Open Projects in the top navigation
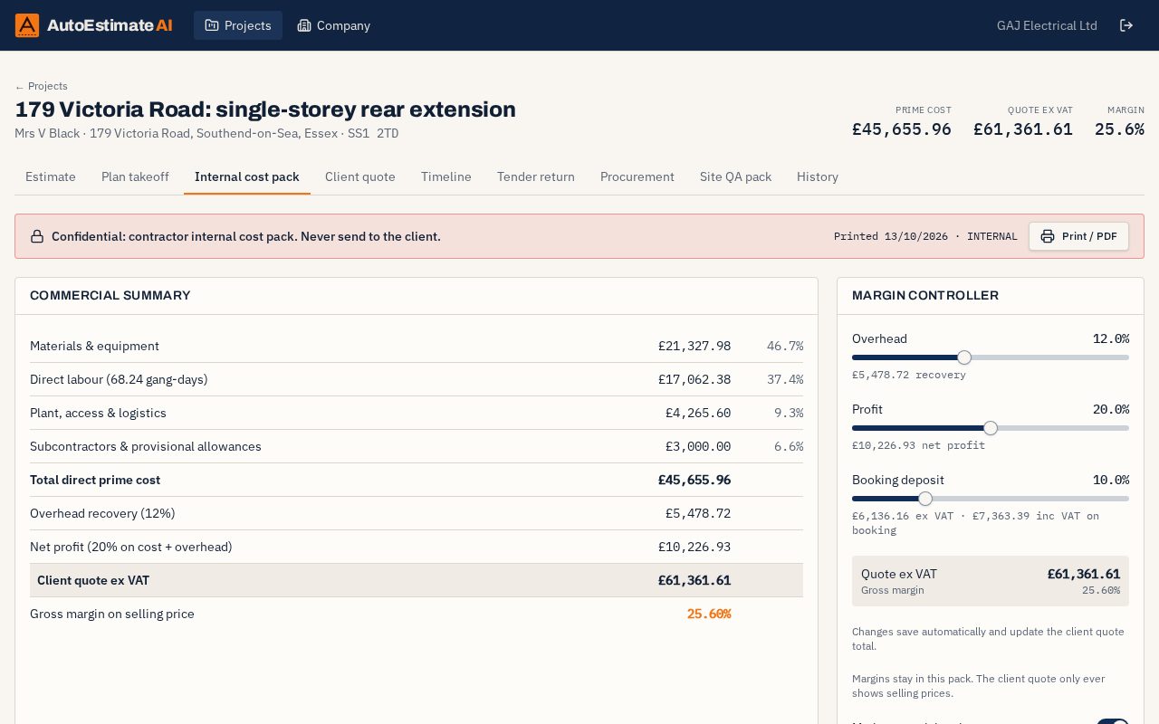Image resolution: width=1159 pixels, height=724 pixels. click(x=238, y=25)
